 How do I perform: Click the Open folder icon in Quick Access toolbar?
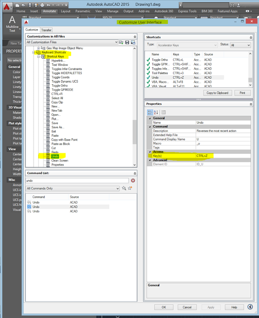coord(23,5)
